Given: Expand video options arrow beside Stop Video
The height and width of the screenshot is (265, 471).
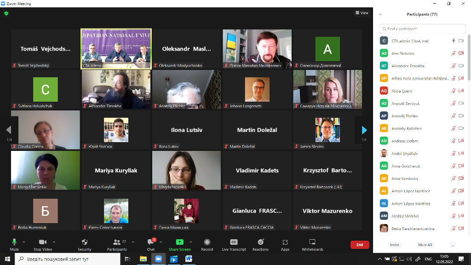Looking at the screenshot, I should (54, 242).
